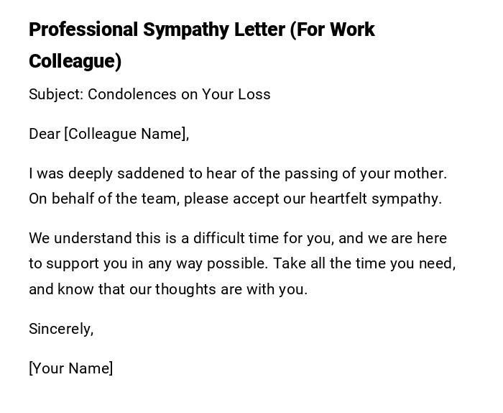Click 'Condolences on Your Loss' text

[x=179, y=94]
